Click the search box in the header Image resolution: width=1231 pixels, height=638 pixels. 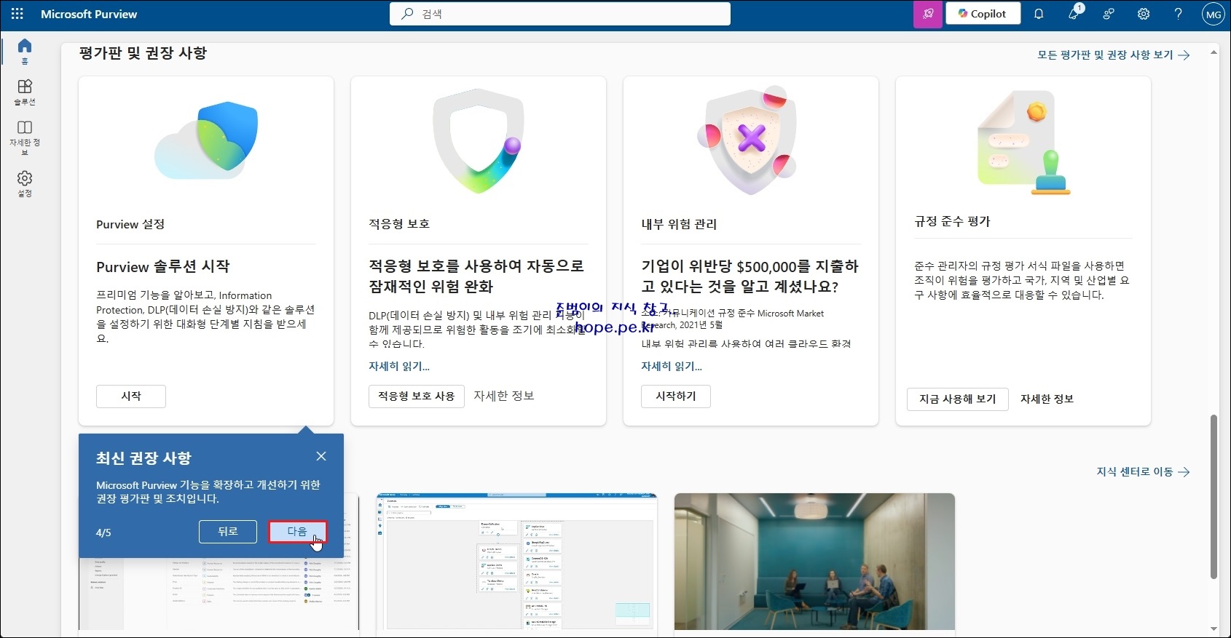click(x=560, y=14)
